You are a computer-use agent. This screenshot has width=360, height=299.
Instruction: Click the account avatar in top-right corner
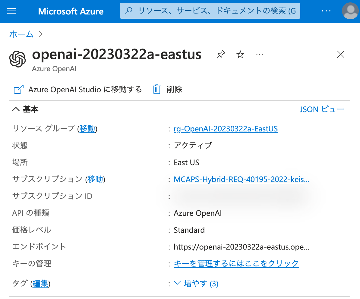click(350, 11)
